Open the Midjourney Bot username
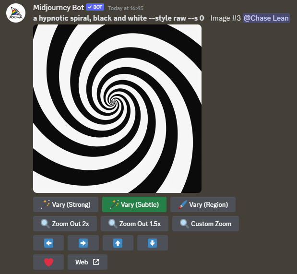Image resolution: width=297 pixels, height=274 pixels. pos(59,8)
